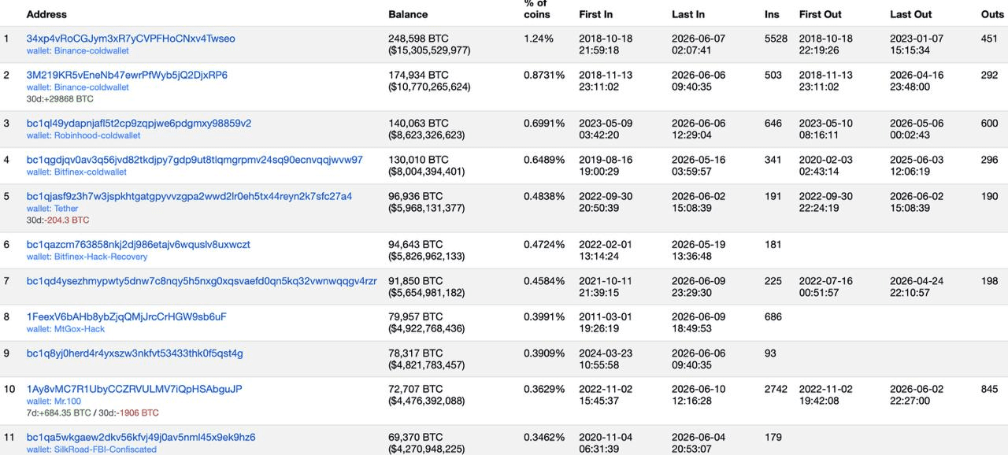Screen dimensions: 1008x455
Task: Select the 69,370 BTC balance value
Action: (416, 438)
